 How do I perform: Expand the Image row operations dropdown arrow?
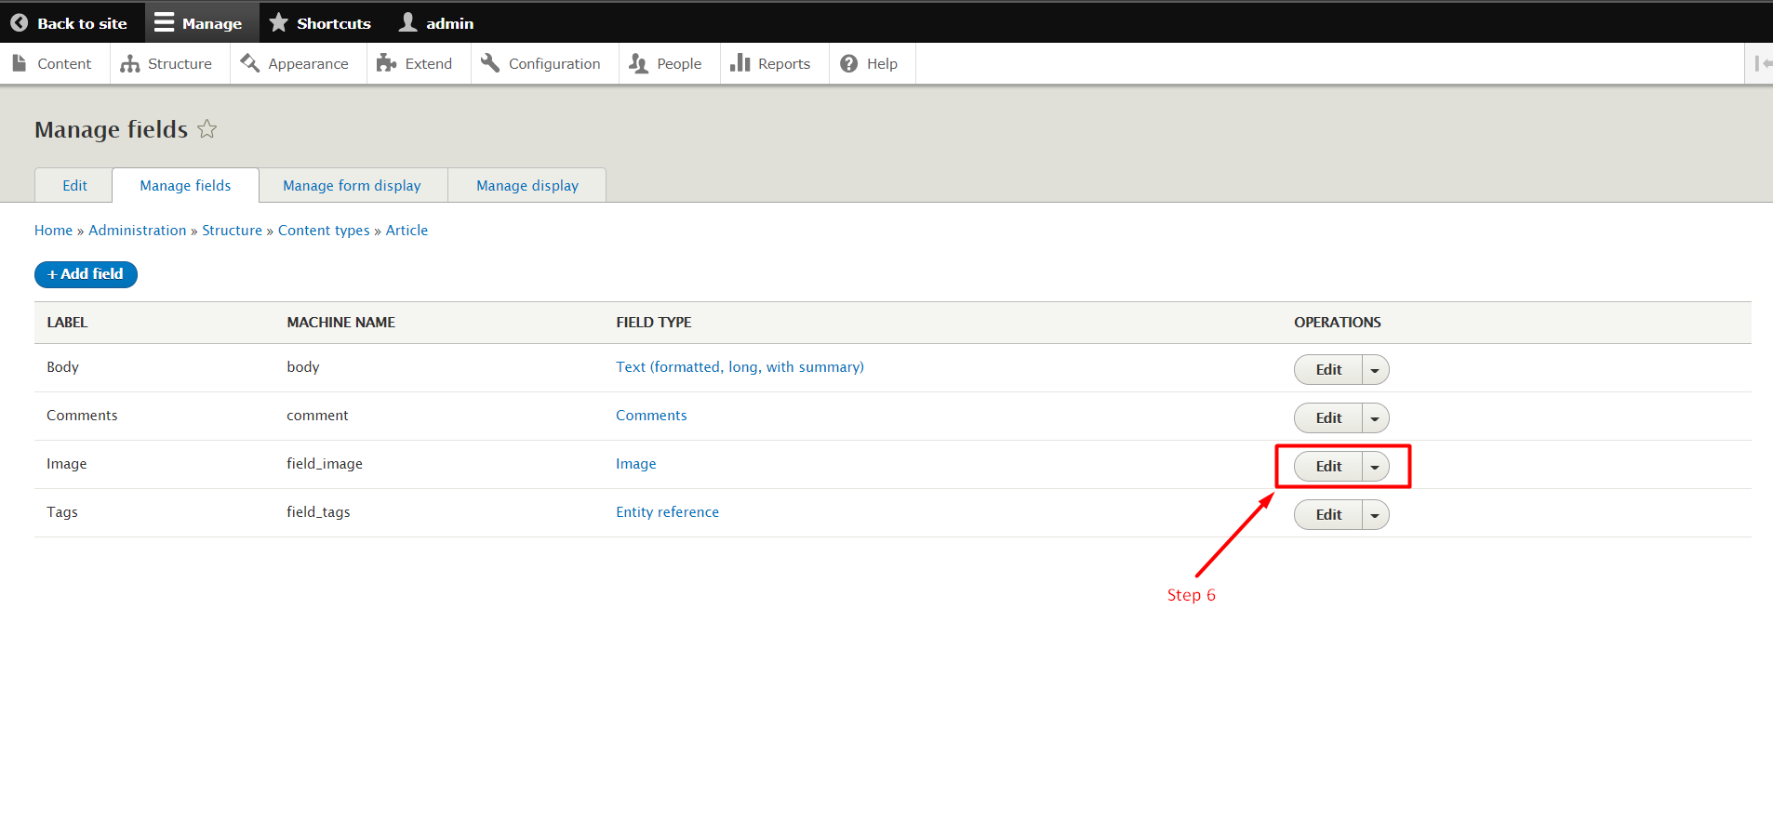coord(1375,467)
